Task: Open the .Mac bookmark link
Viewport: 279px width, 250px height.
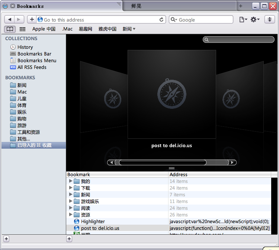Action: [67, 29]
